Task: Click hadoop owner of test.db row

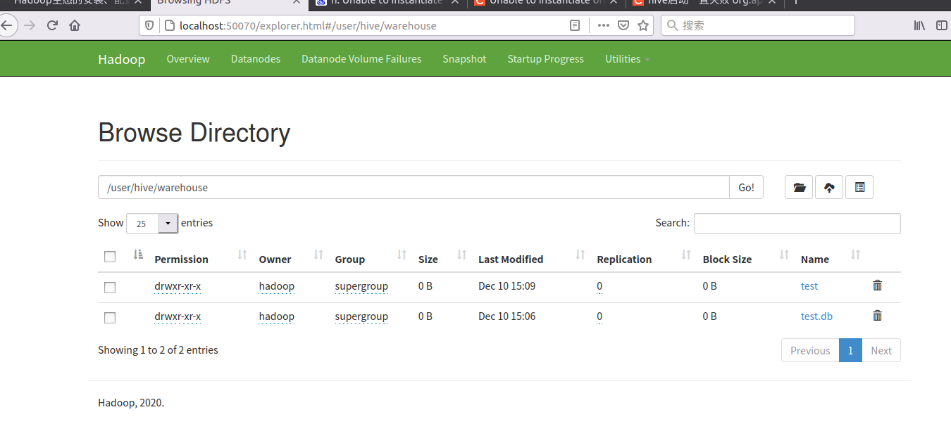Action: click(276, 316)
